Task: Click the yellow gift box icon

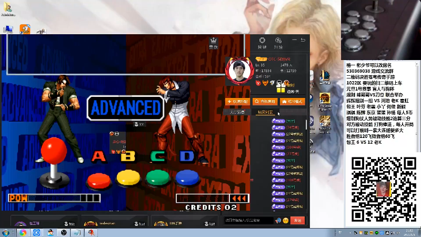Action: (280, 88)
